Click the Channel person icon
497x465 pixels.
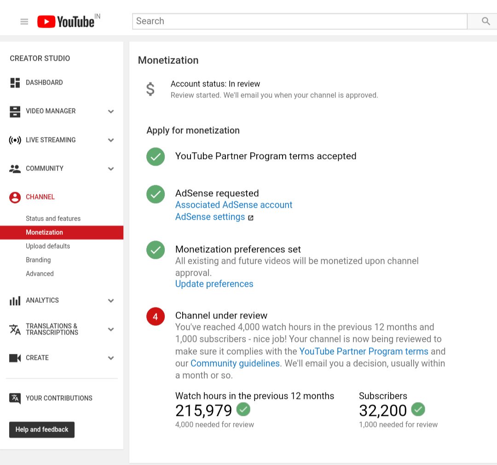click(15, 197)
